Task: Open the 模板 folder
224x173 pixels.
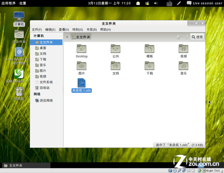Action: tap(150, 51)
